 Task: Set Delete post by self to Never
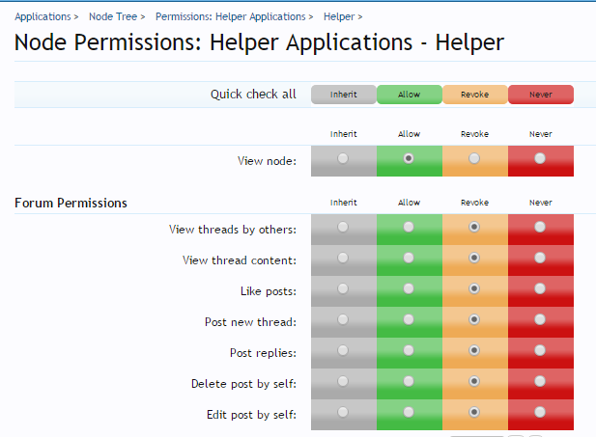(x=540, y=382)
